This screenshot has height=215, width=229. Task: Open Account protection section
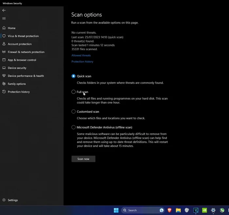click(x=20, y=44)
